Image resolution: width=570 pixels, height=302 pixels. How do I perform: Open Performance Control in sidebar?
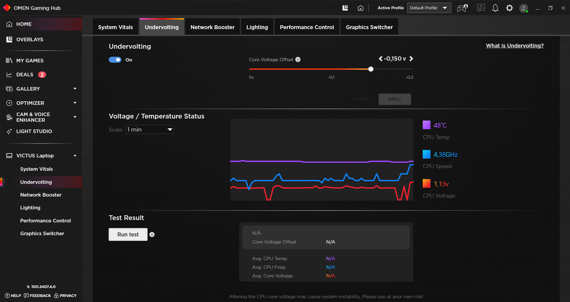[45, 221]
